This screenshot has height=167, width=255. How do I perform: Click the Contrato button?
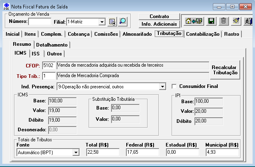tap(159, 16)
